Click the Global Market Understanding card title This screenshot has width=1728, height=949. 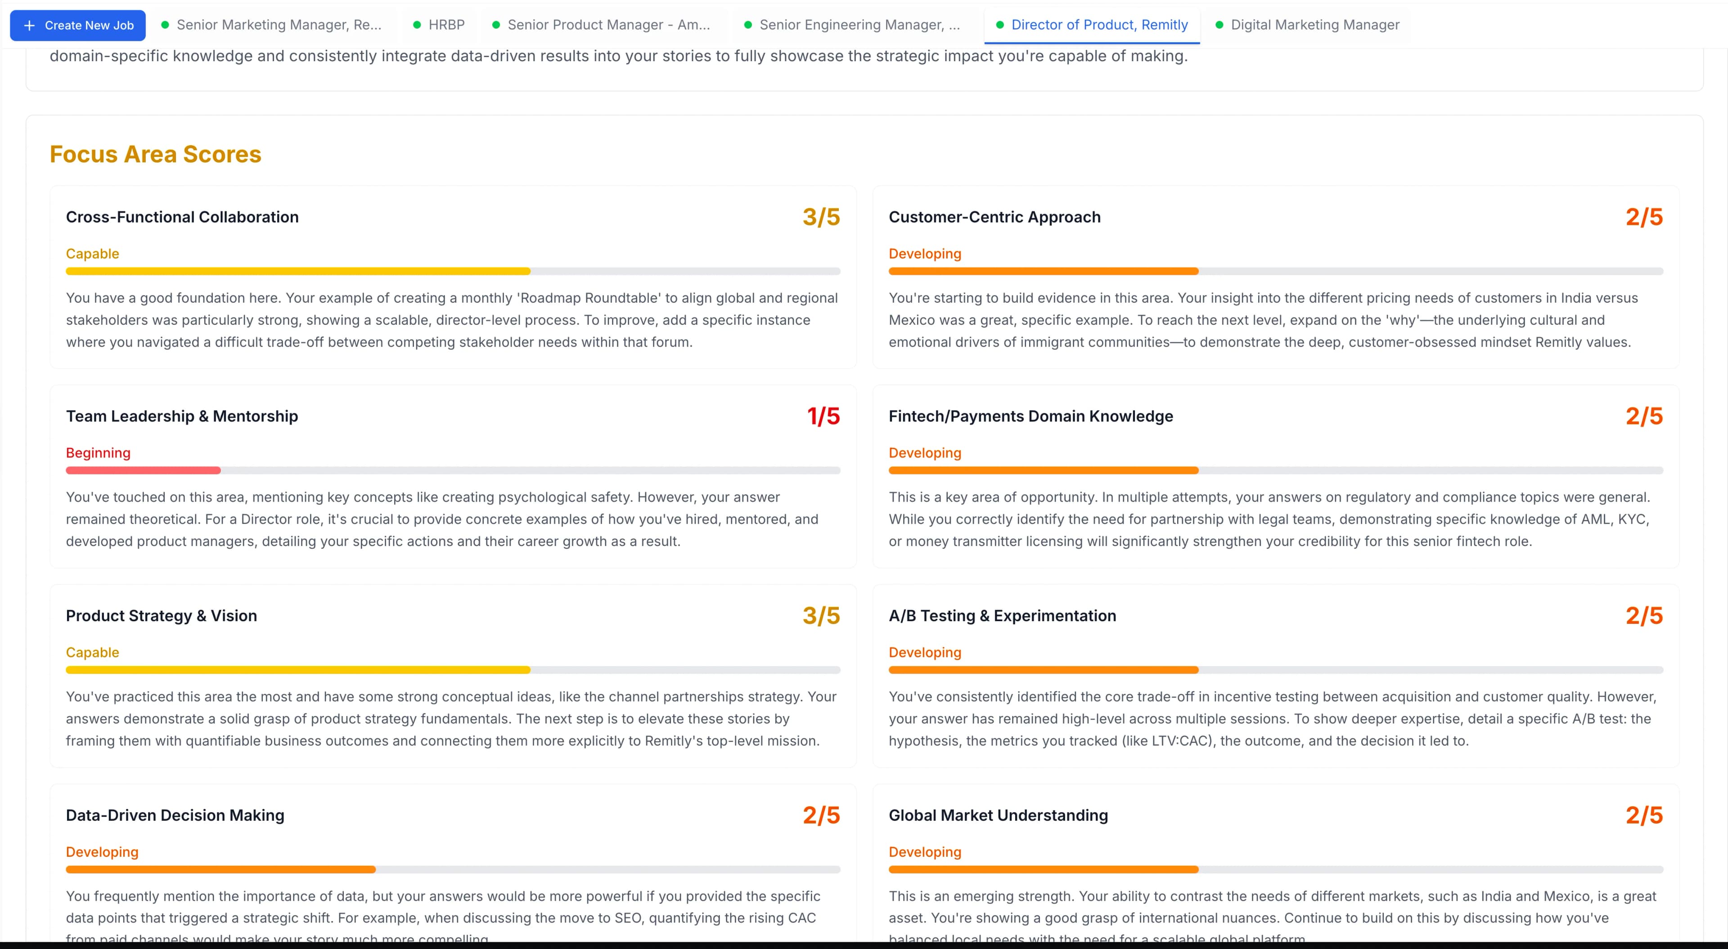coord(998,815)
